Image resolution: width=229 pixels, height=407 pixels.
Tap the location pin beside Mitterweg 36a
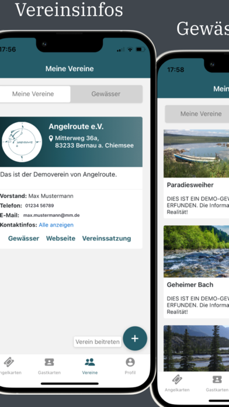click(x=51, y=138)
